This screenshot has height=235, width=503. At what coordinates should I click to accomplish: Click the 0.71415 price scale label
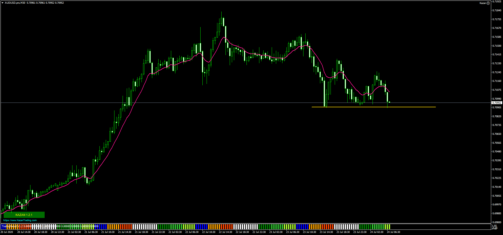point(497,55)
